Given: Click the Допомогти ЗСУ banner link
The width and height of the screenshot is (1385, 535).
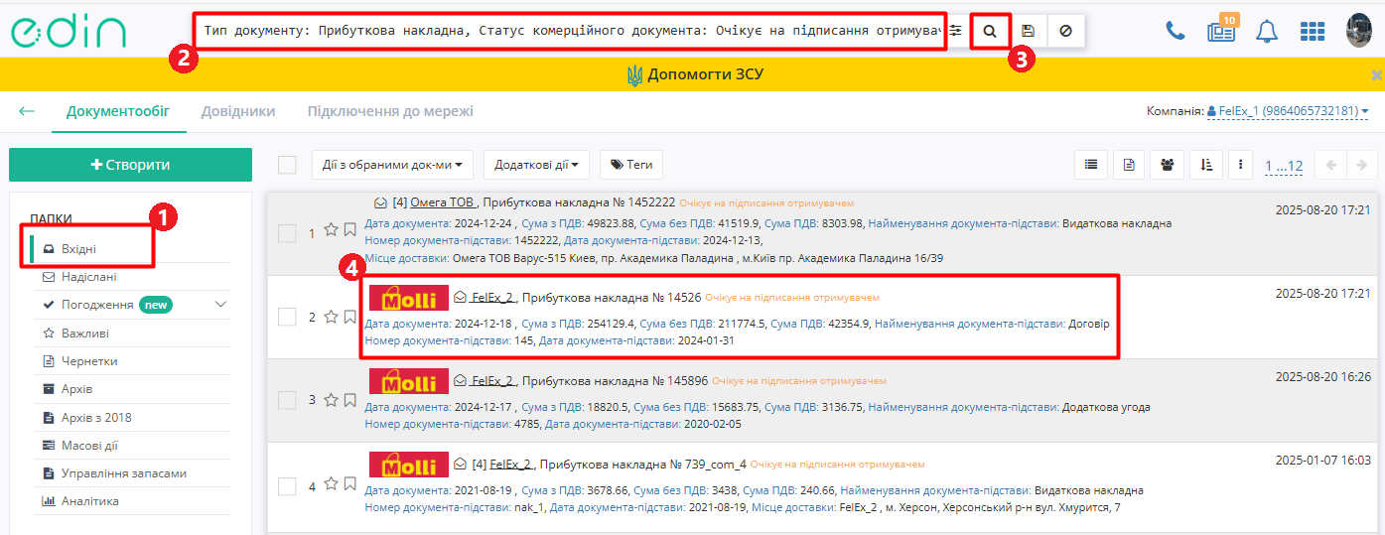Looking at the screenshot, I should click(x=695, y=74).
